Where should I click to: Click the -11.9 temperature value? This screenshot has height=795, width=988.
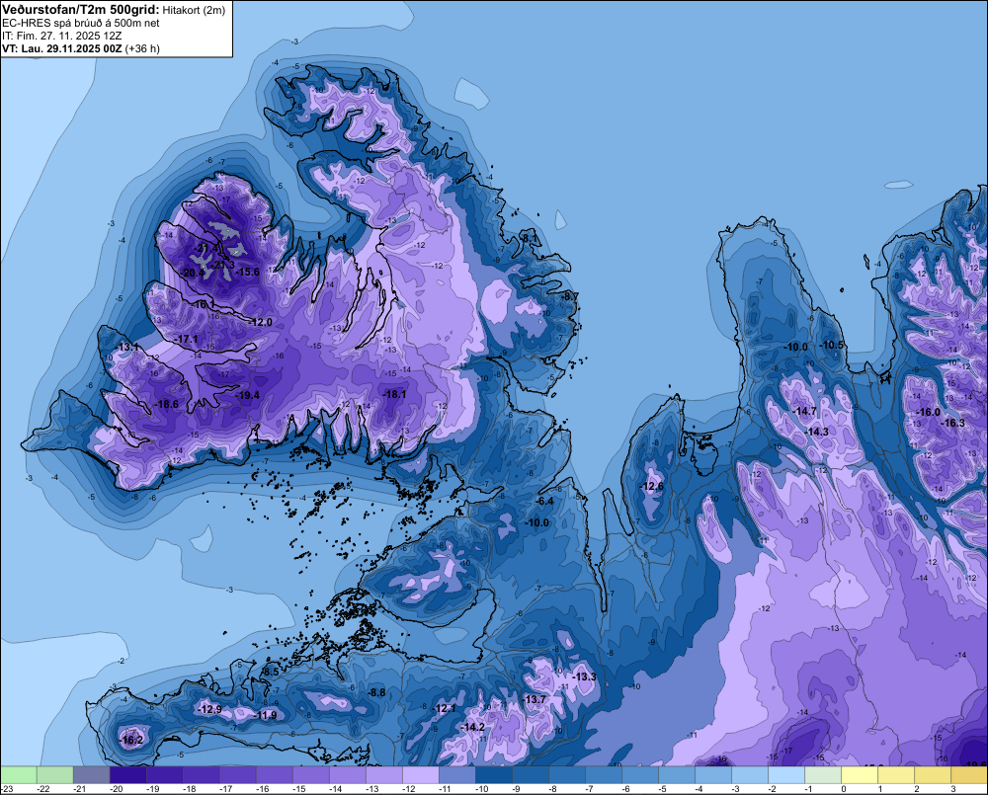pos(265,715)
